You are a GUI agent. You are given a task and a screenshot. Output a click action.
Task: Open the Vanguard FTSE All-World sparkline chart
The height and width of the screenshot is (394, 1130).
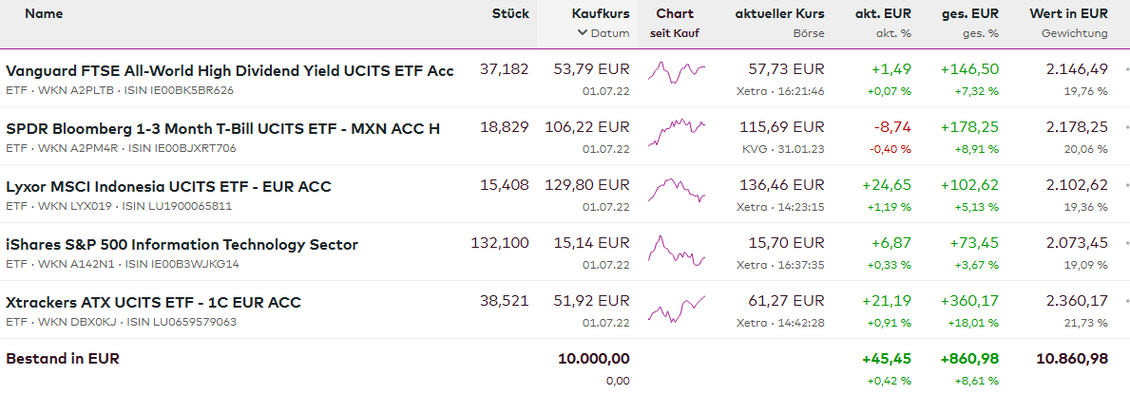coord(677,71)
